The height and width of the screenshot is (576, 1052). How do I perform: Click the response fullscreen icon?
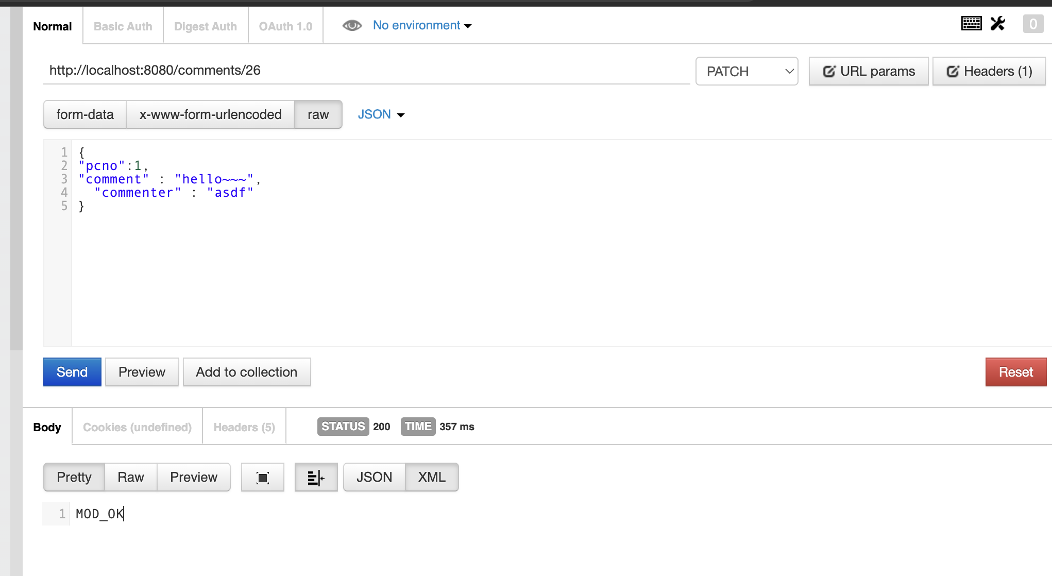pyautogui.click(x=263, y=478)
